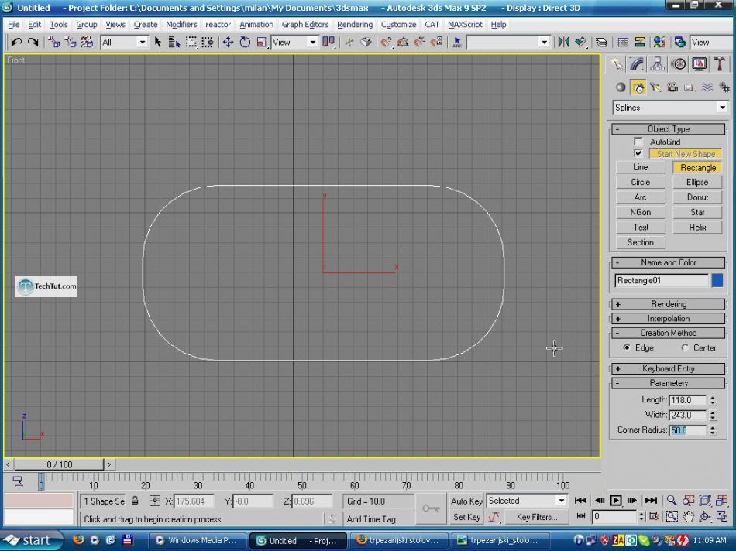
Task: Activate the Select Object arrow tool
Action: (158, 43)
